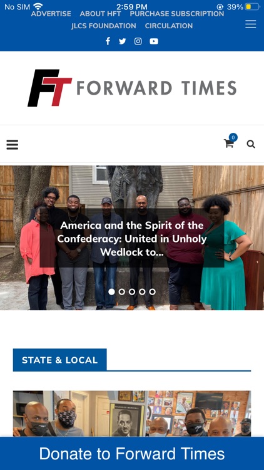Open the YouTube channel icon

(154, 41)
